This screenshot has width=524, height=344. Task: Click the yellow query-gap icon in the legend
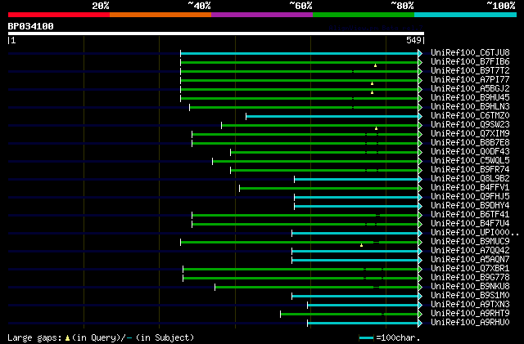click(67, 338)
